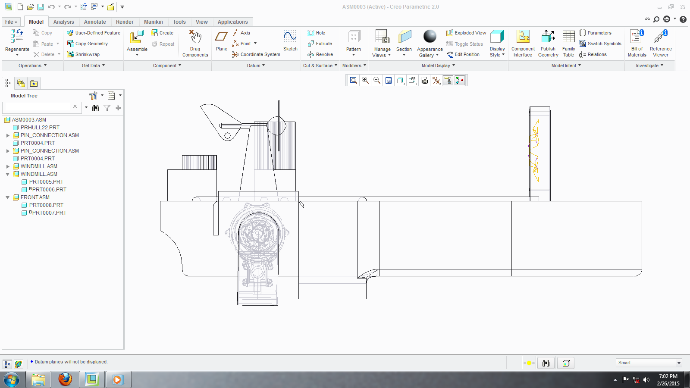Image resolution: width=690 pixels, height=388 pixels.
Task: Toggle Exploded View
Action: tap(466, 33)
